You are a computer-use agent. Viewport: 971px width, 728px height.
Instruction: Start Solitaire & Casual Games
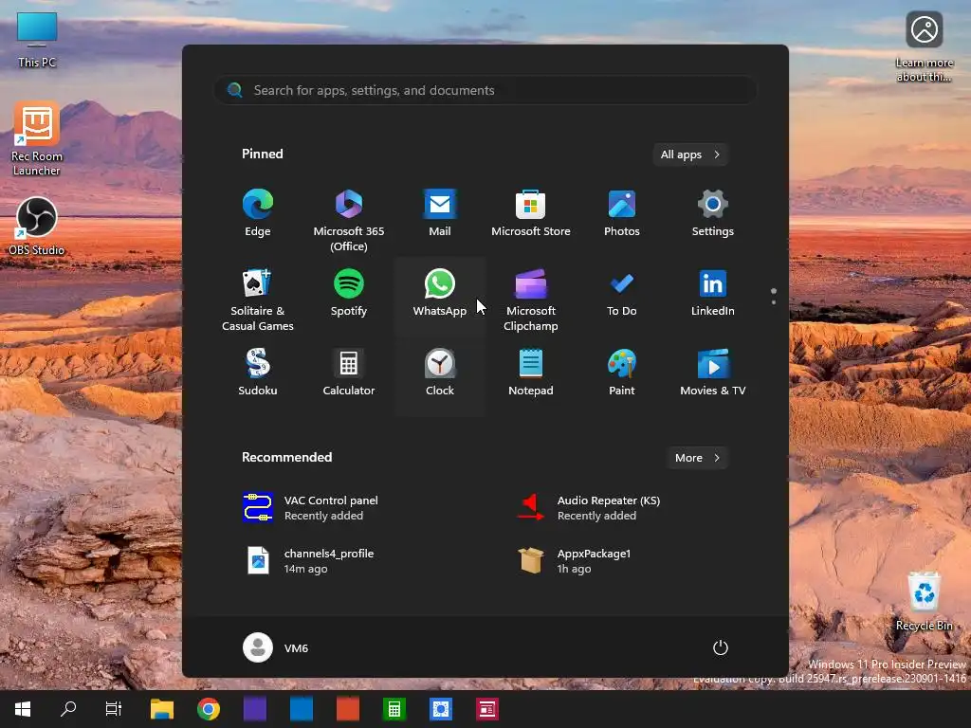point(258,300)
